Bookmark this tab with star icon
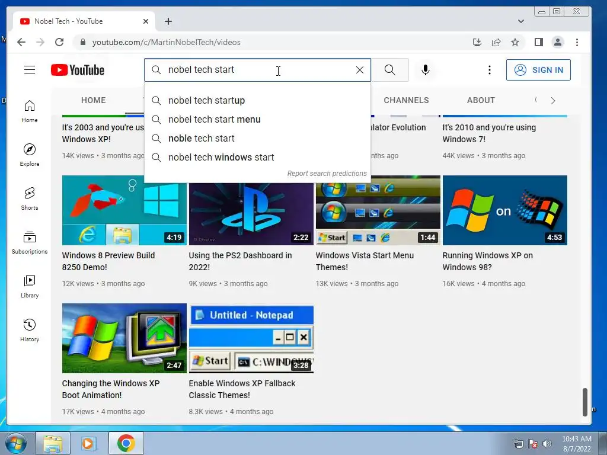Viewport: 607px width, 455px height. tap(515, 42)
